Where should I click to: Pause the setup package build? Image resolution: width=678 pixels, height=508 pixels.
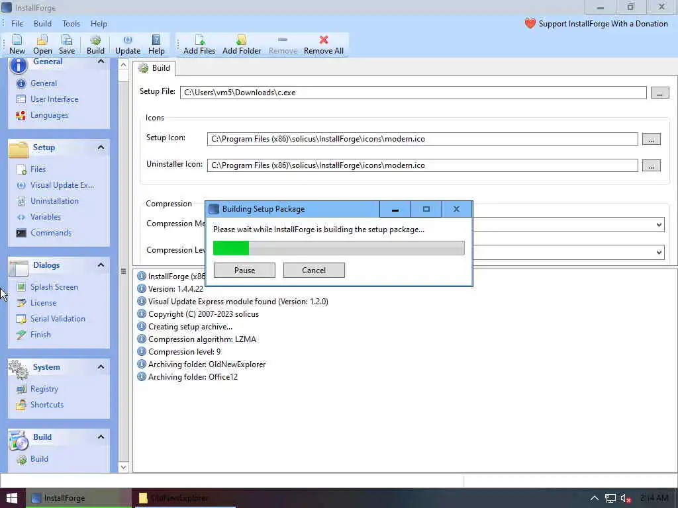(244, 271)
